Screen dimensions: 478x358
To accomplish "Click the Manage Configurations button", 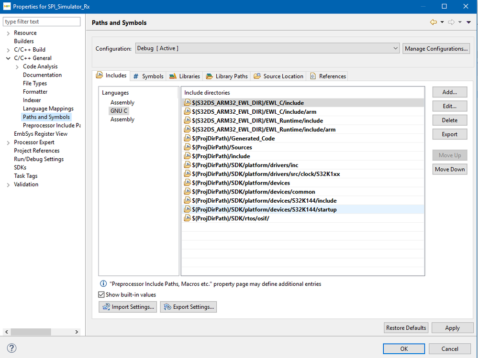I will pos(436,48).
